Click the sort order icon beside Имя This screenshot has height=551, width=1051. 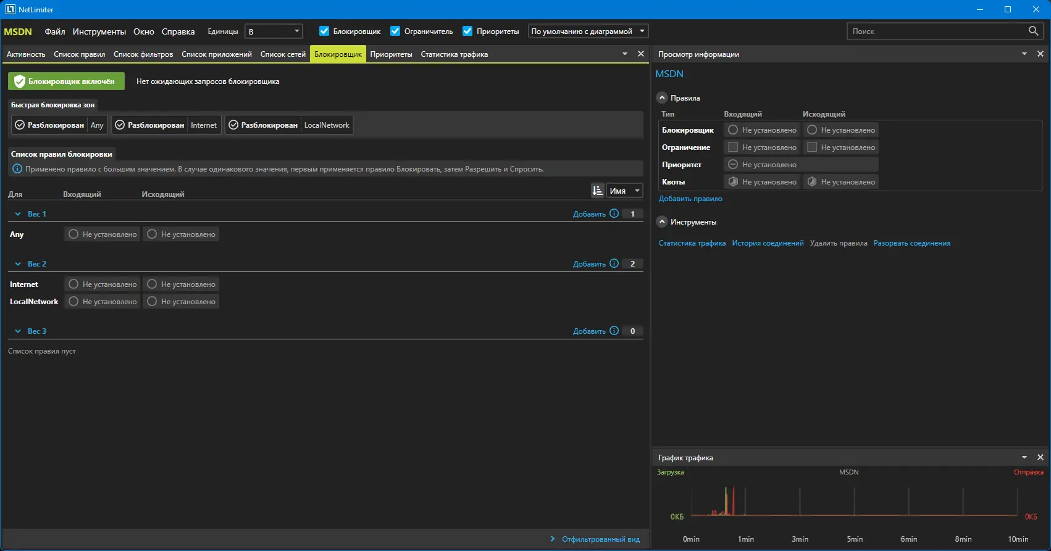tap(597, 191)
